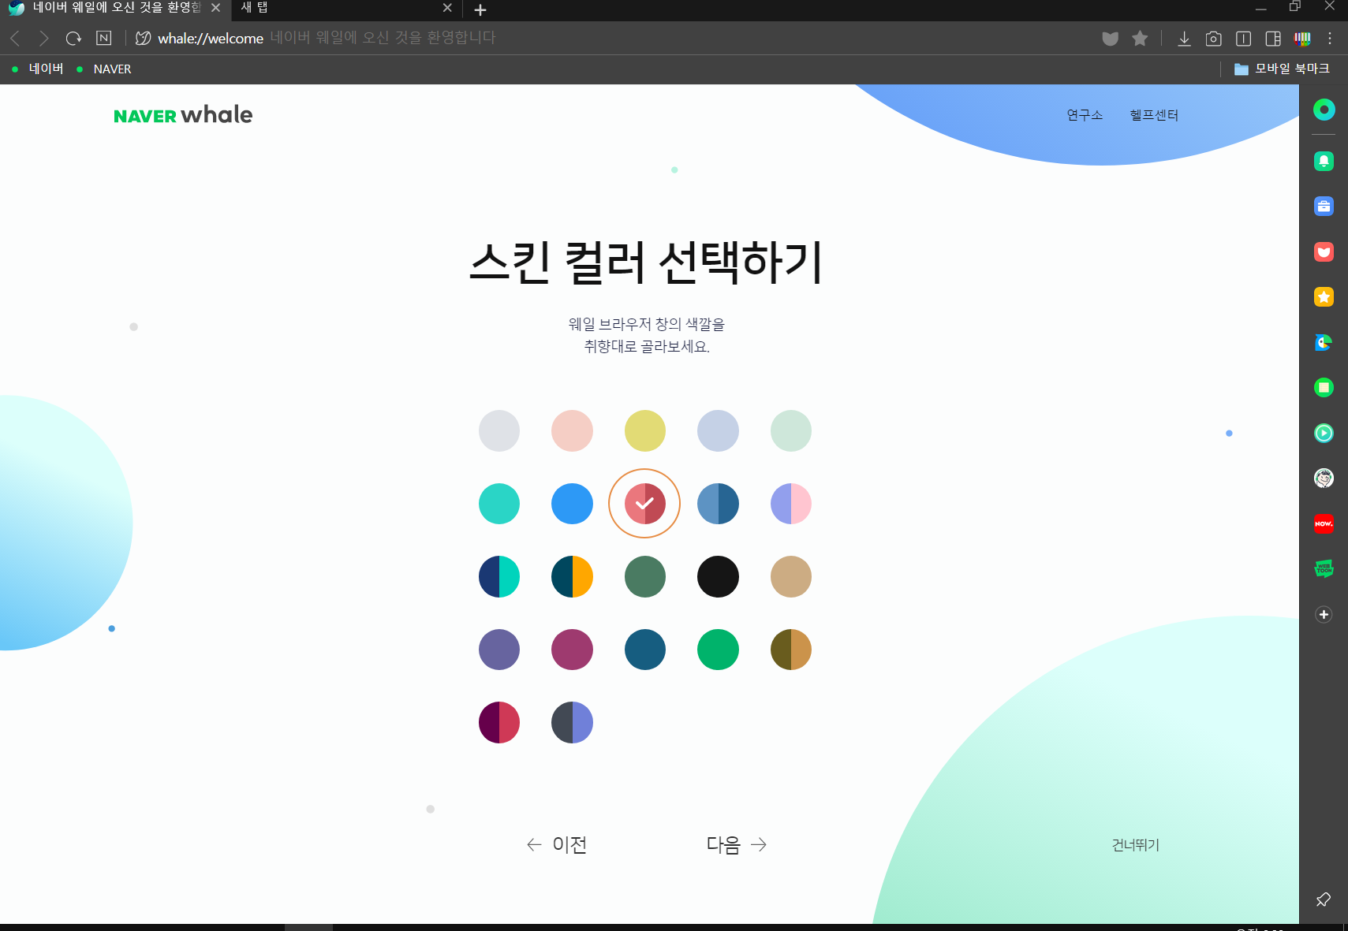This screenshot has width=1348, height=931.
Task: Choose the olive and caramel skin color
Action: [791, 650]
